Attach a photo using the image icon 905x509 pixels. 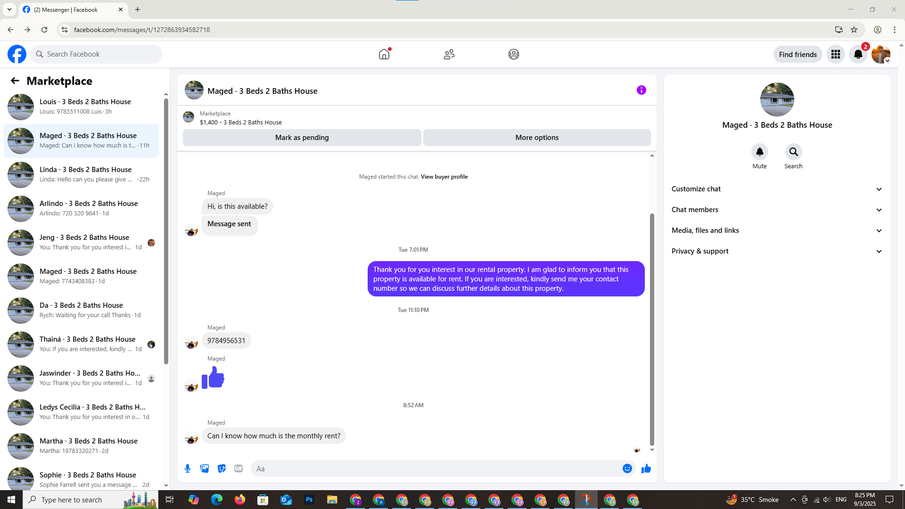point(205,468)
